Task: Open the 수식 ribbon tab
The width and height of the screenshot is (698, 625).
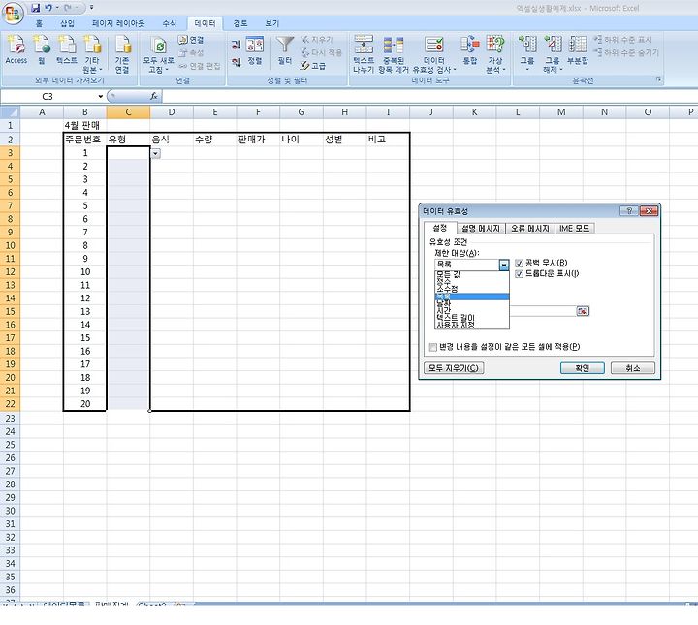Action: [x=169, y=23]
